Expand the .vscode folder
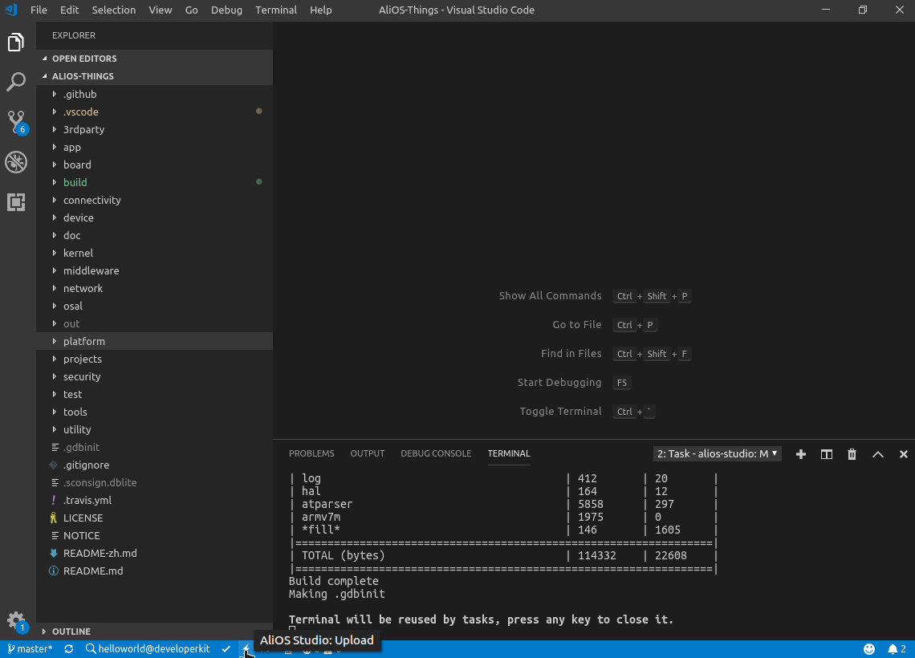The width and height of the screenshot is (915, 658). [x=155, y=112]
